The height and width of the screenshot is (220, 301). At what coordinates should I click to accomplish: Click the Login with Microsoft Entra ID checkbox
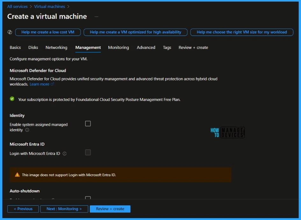click(x=88, y=152)
